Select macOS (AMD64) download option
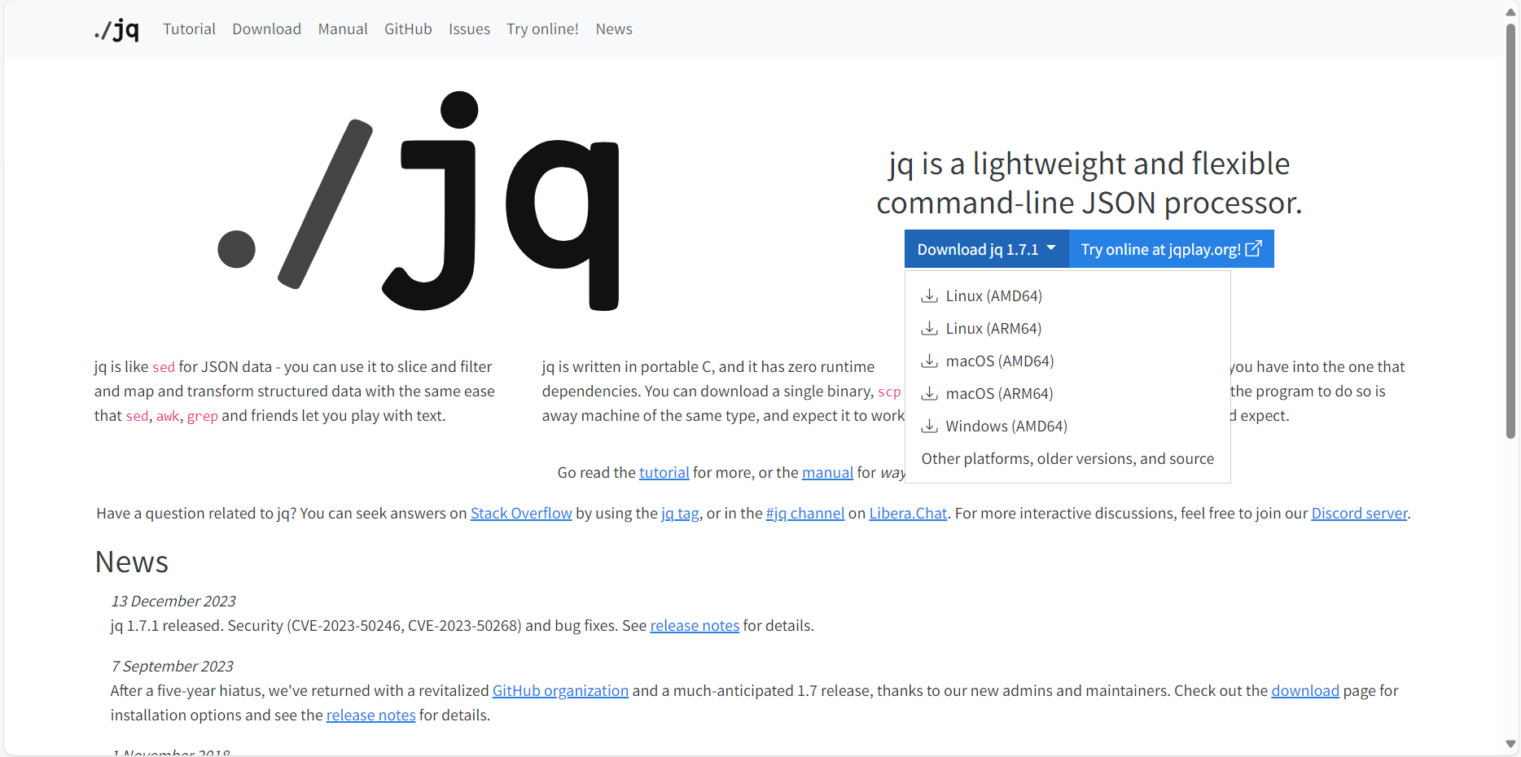1521x757 pixels. [x=1067, y=361]
